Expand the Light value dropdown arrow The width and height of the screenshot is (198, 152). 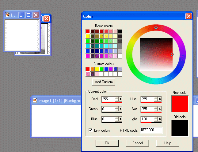(160, 119)
